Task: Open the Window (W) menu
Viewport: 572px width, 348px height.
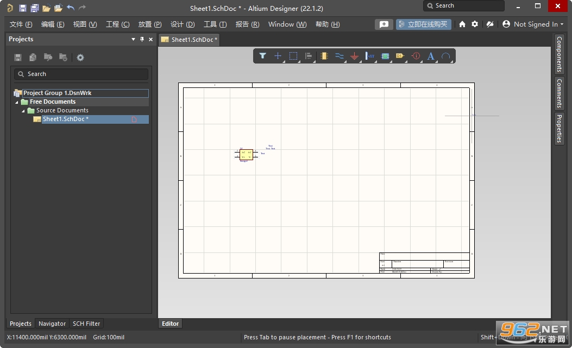Action: coord(287,24)
